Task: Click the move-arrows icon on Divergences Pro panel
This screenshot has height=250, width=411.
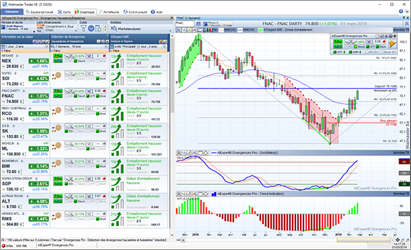Action: point(395,36)
